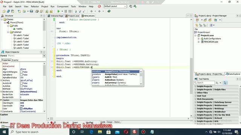Switch to the Welcome Page tab
Viewport: 241px width, 135px height.
(55, 16)
